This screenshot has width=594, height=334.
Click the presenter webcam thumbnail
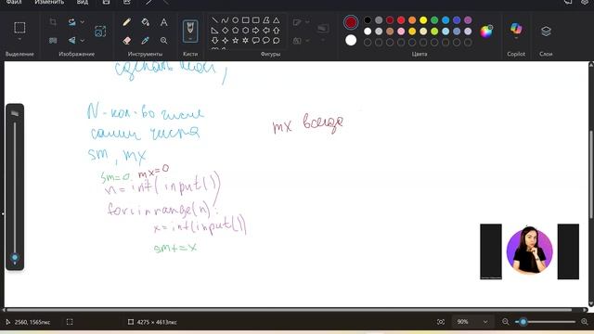pos(530,251)
